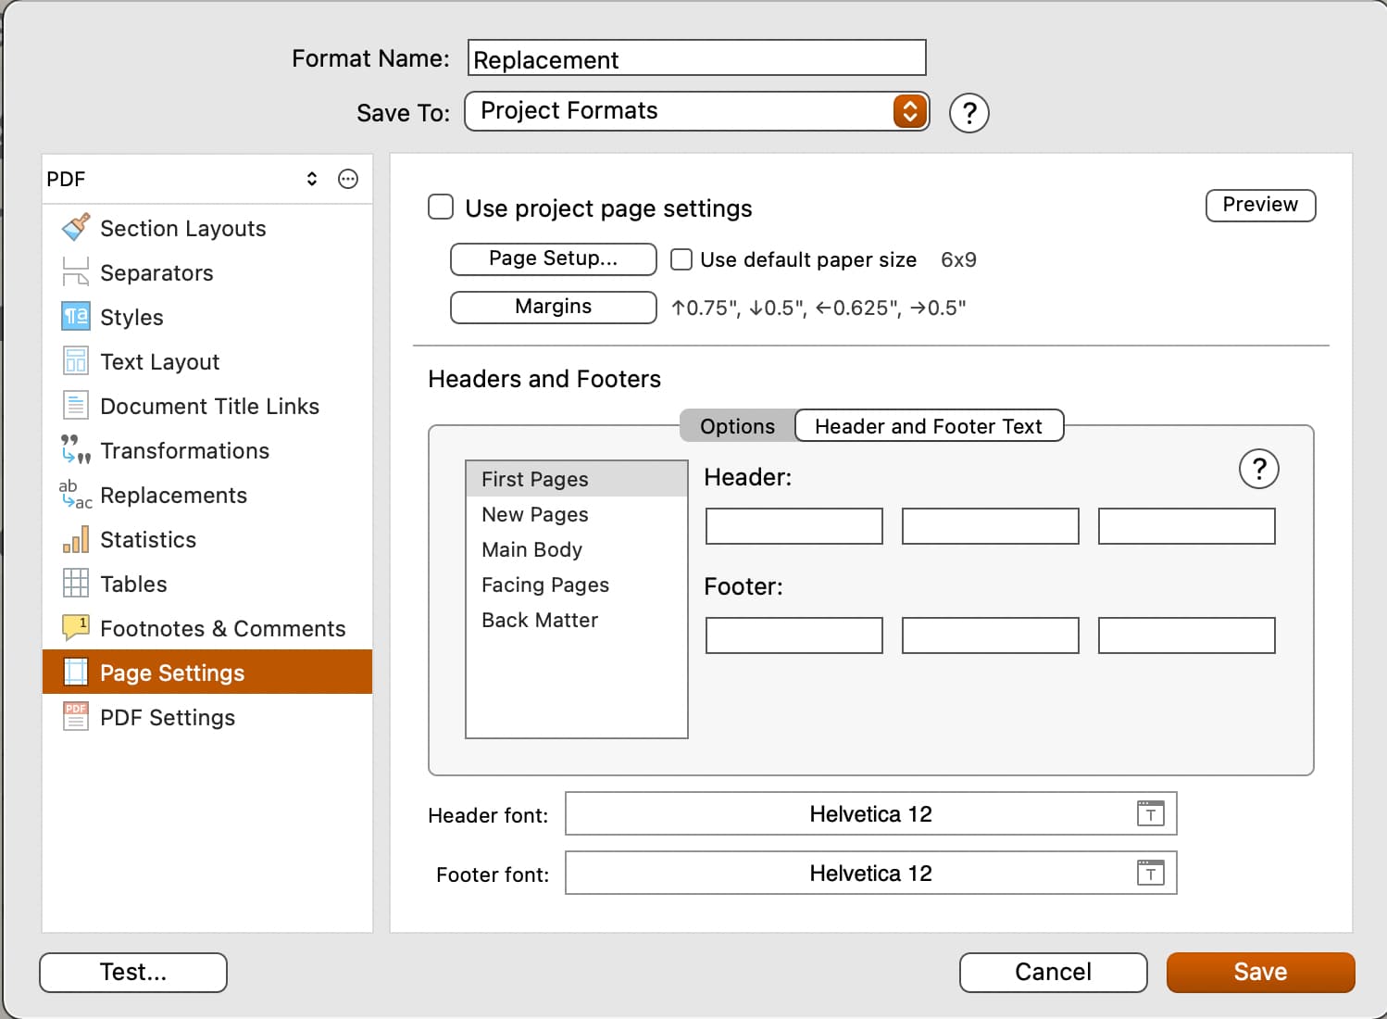Save the compile format
The height and width of the screenshot is (1019, 1387).
pyautogui.click(x=1261, y=972)
